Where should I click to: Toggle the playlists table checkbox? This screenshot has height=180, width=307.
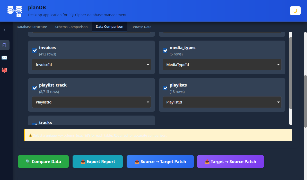point(165,88)
